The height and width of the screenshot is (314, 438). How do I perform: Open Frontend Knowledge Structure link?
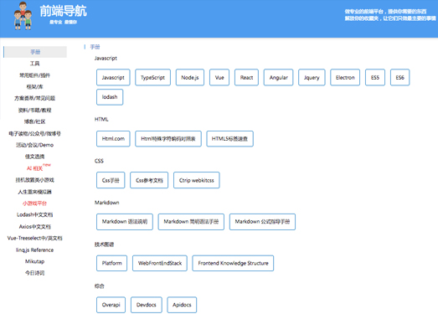pos(233,263)
